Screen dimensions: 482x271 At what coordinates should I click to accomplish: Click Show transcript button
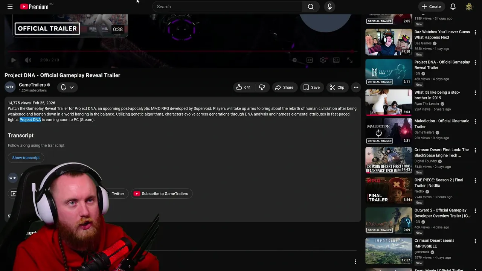coord(26,158)
